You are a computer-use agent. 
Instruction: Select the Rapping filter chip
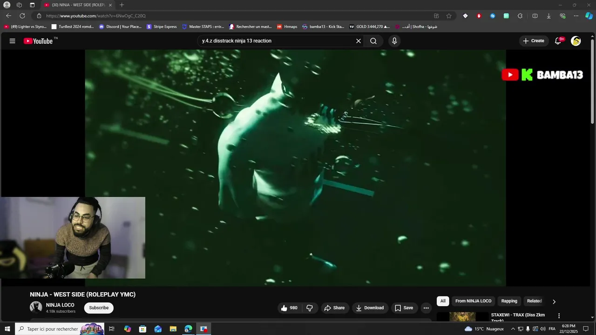[509, 301]
